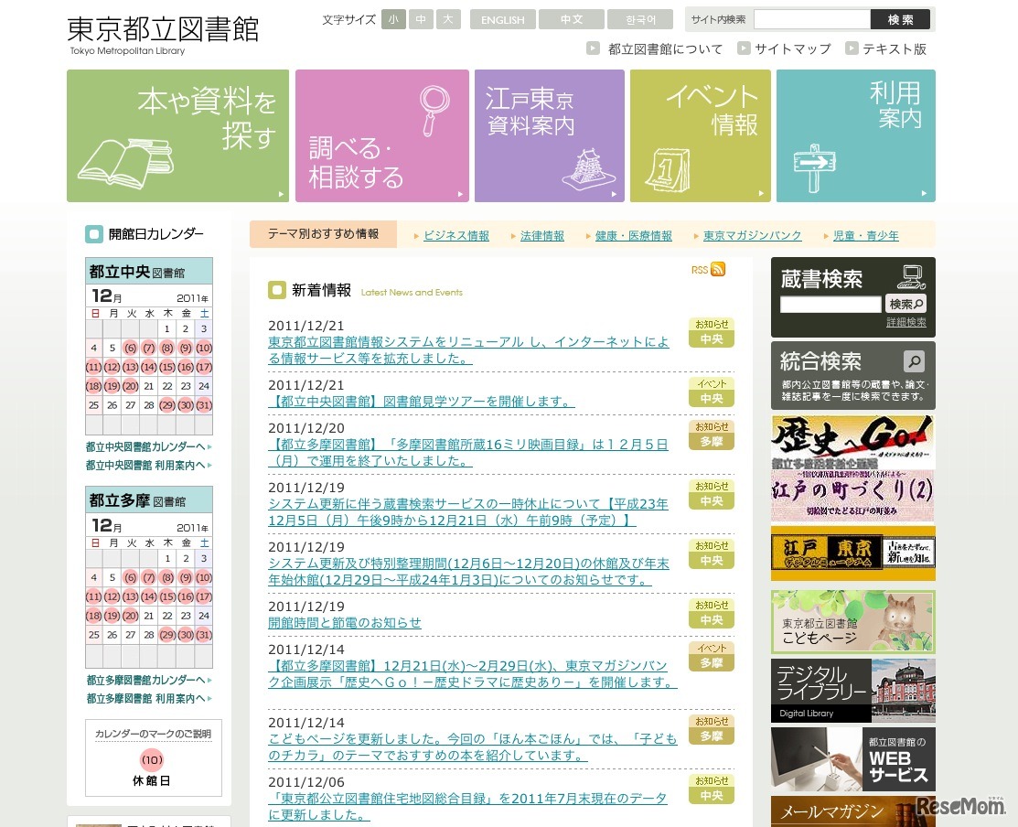Focus the サイト内検索 text field

(811, 19)
